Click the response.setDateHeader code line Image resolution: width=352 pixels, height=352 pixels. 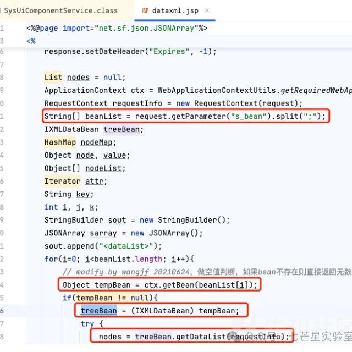point(130,52)
